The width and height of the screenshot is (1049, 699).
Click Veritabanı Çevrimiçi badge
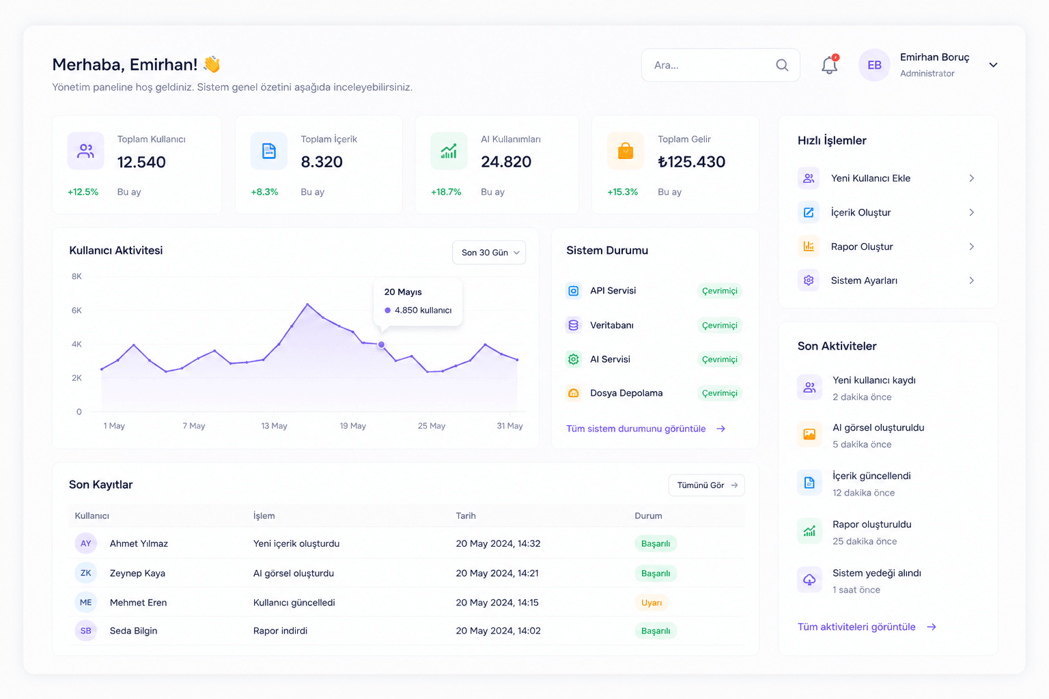click(720, 326)
